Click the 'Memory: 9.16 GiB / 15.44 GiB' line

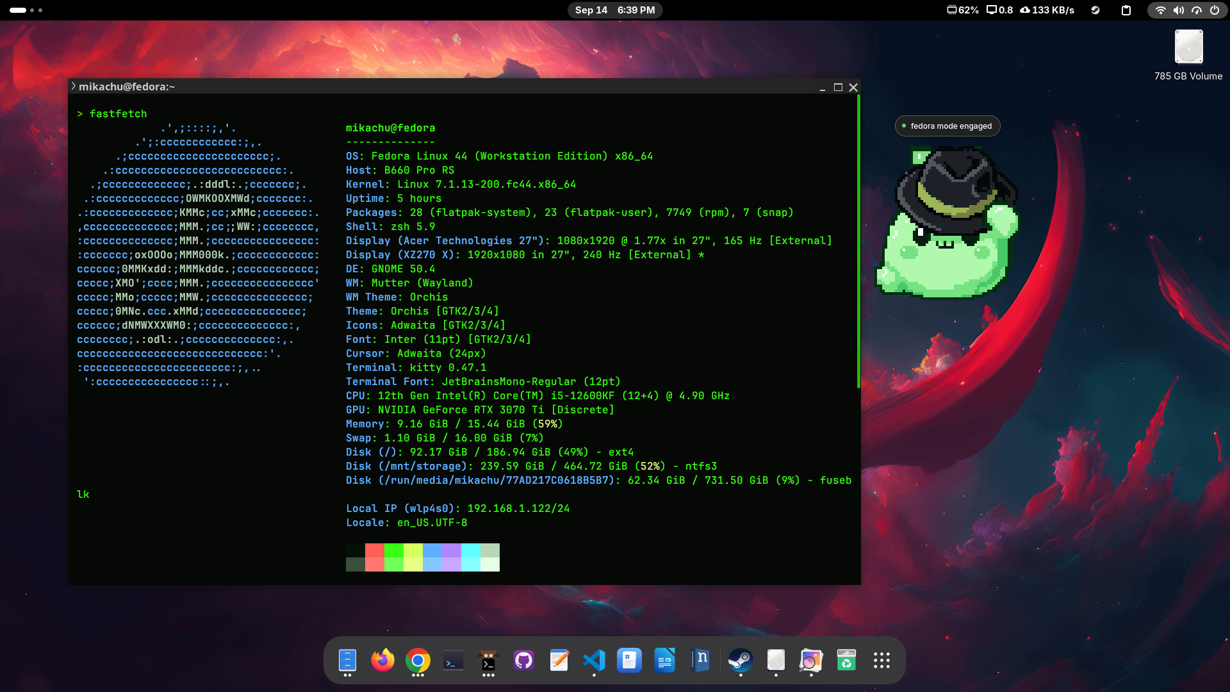point(455,424)
